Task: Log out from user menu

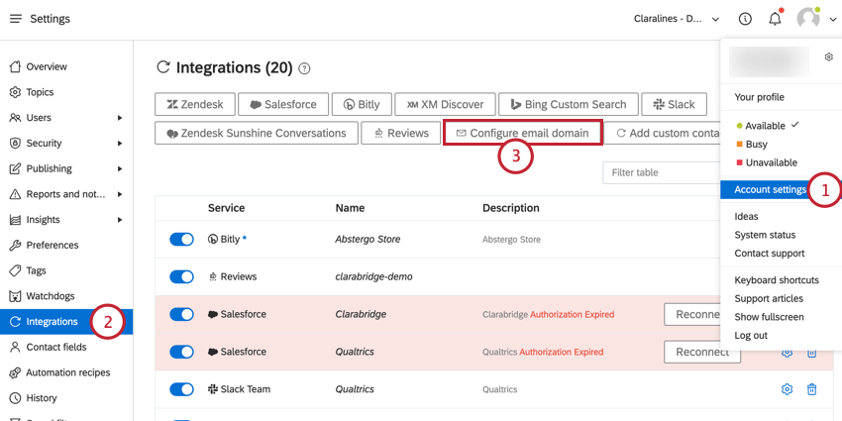Action: click(x=751, y=335)
